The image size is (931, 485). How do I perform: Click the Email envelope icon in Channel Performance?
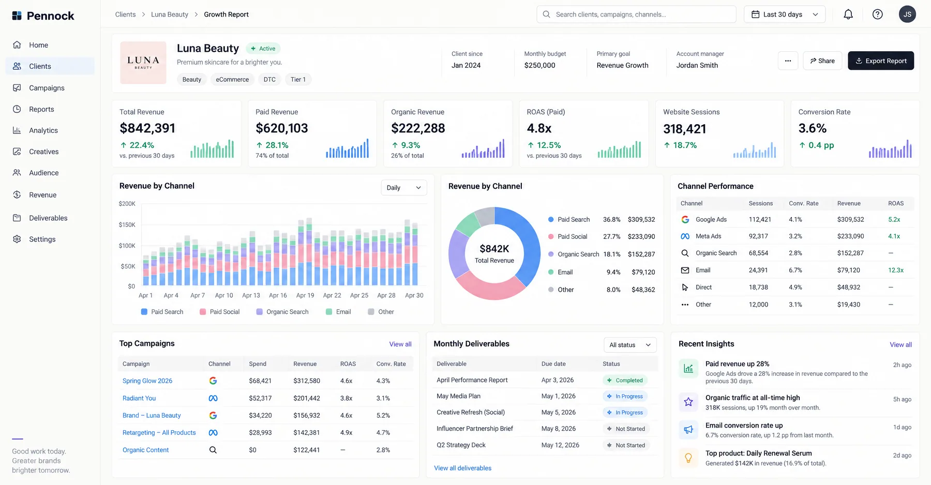pyautogui.click(x=685, y=270)
